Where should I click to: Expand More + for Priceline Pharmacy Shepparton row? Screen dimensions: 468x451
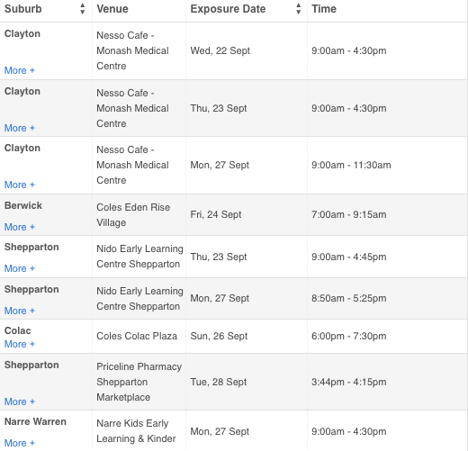pos(20,401)
